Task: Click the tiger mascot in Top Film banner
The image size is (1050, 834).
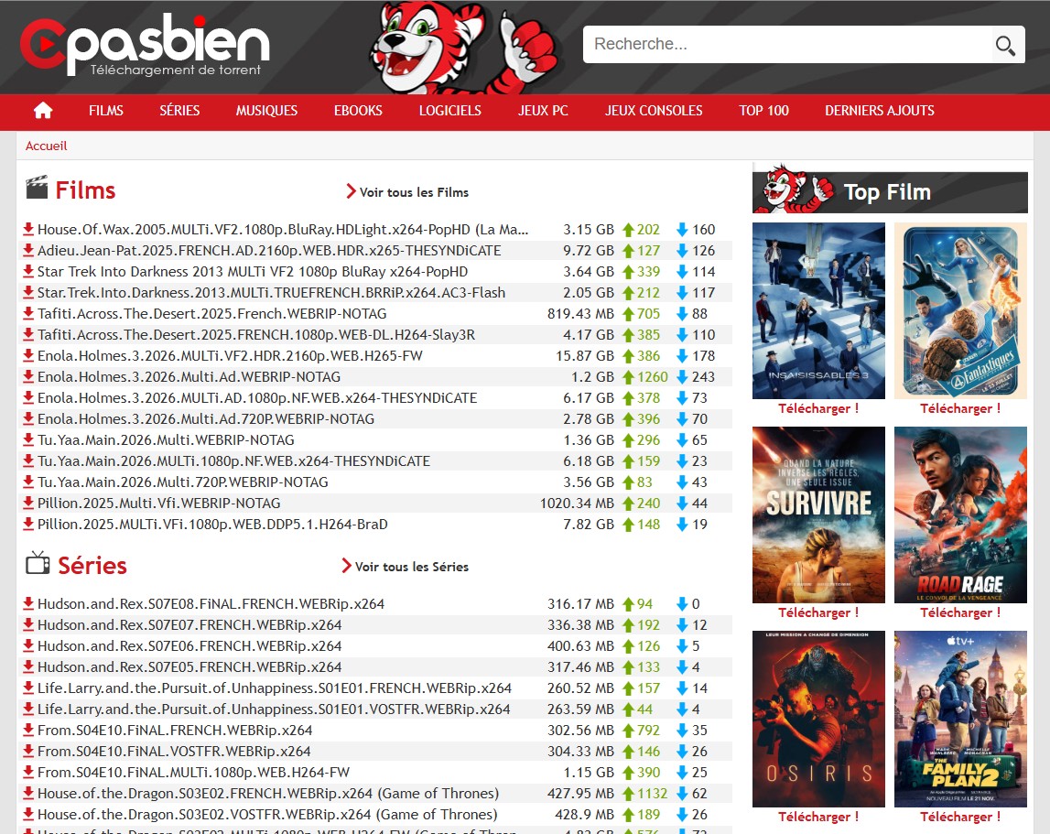Action: coord(795,189)
